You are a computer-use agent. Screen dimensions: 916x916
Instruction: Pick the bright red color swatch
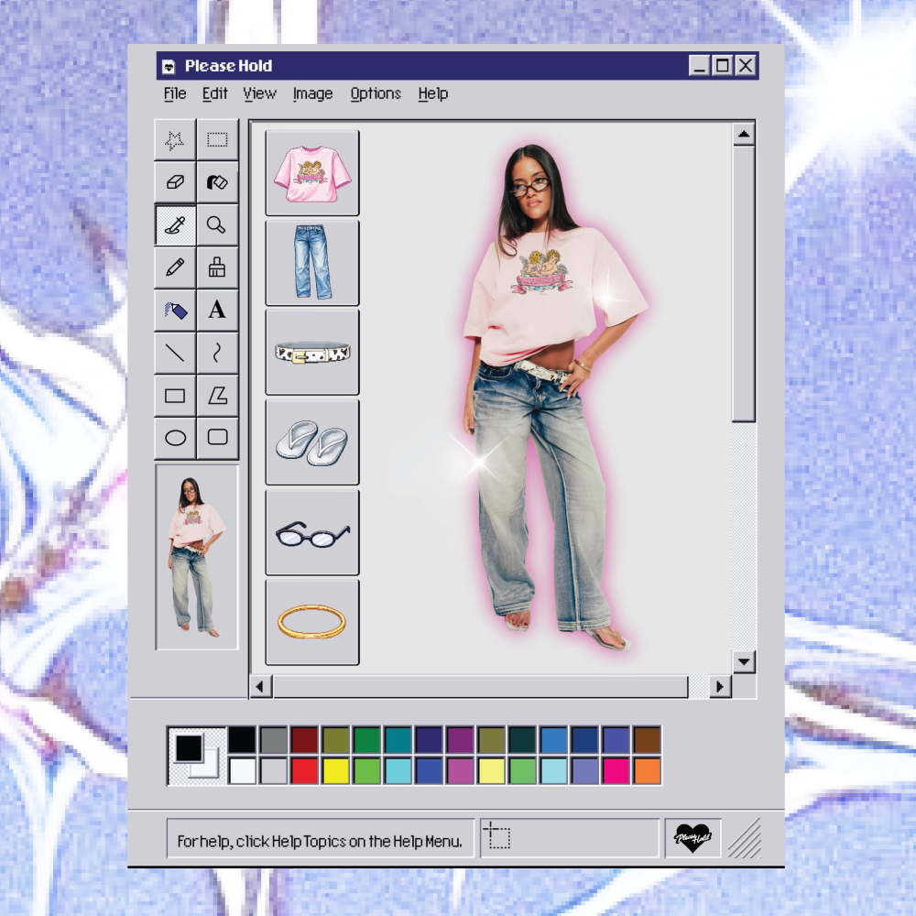[x=304, y=770]
